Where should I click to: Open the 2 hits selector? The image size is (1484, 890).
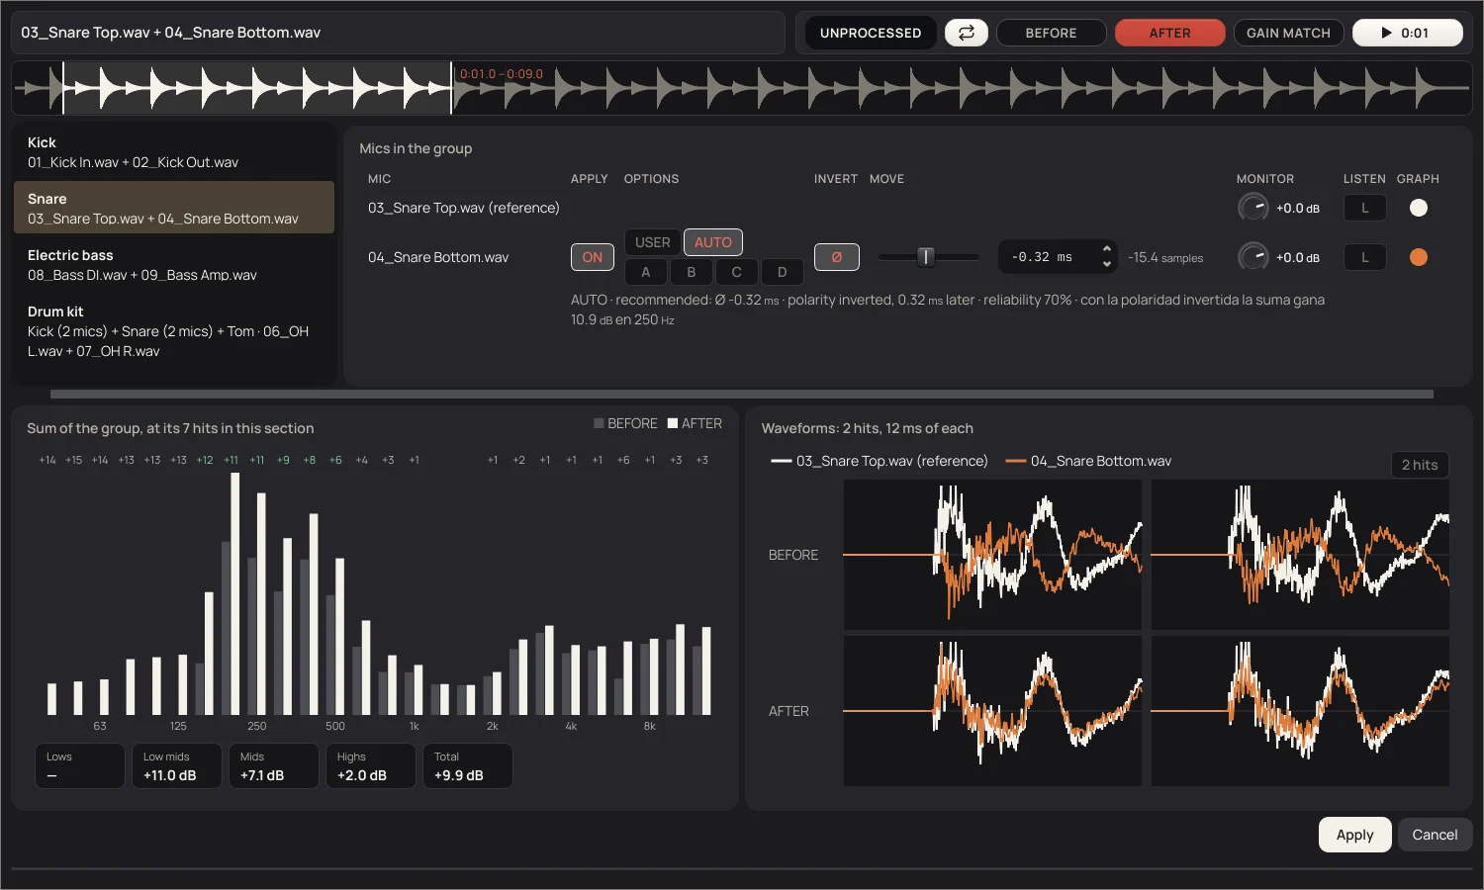(1420, 465)
